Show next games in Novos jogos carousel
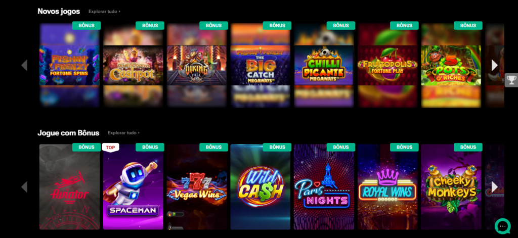The image size is (518, 238). tap(495, 65)
